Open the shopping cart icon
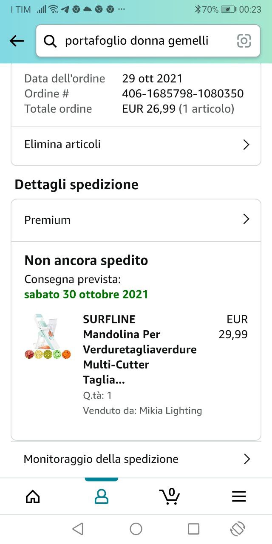The width and height of the screenshot is (272, 544). [x=170, y=496]
